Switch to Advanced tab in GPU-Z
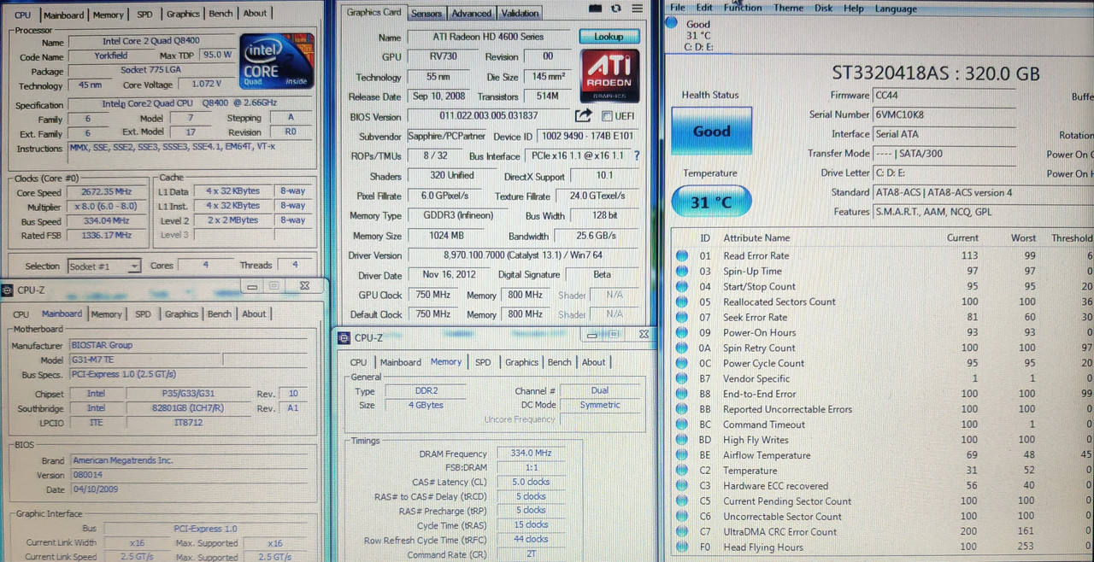The image size is (1094, 562). point(471,13)
